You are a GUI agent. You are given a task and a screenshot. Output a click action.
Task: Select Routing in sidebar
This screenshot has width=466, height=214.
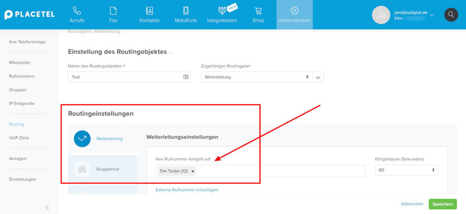click(17, 124)
